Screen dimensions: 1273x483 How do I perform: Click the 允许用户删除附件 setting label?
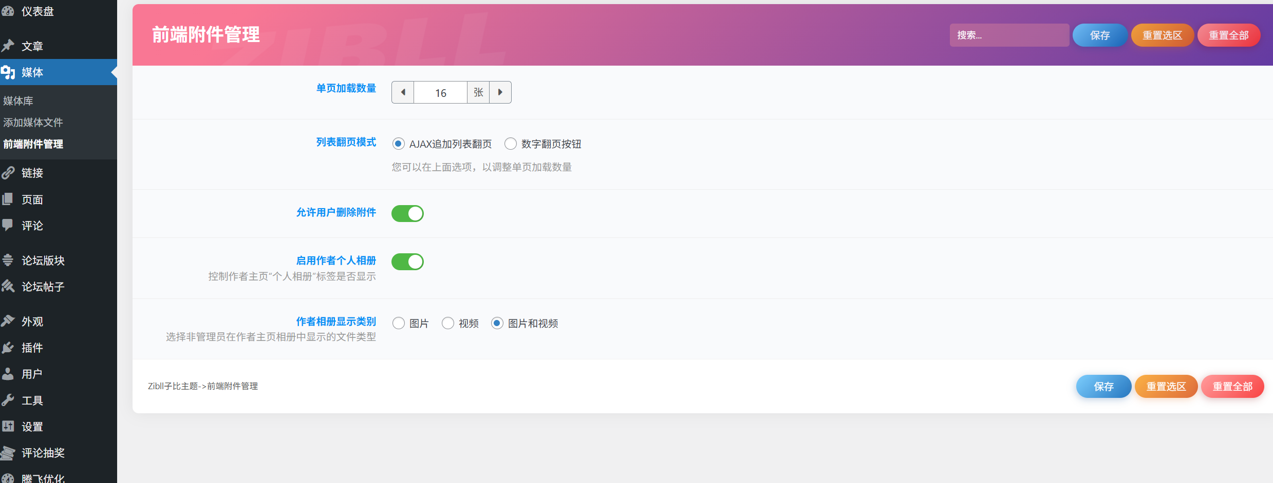click(x=336, y=212)
